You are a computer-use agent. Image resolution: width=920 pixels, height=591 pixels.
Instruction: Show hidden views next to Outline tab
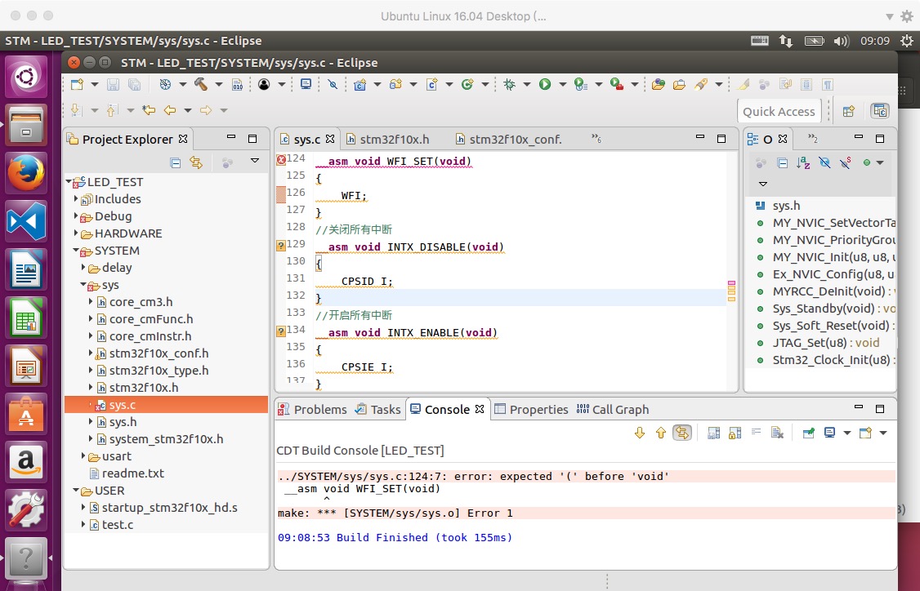(x=813, y=139)
